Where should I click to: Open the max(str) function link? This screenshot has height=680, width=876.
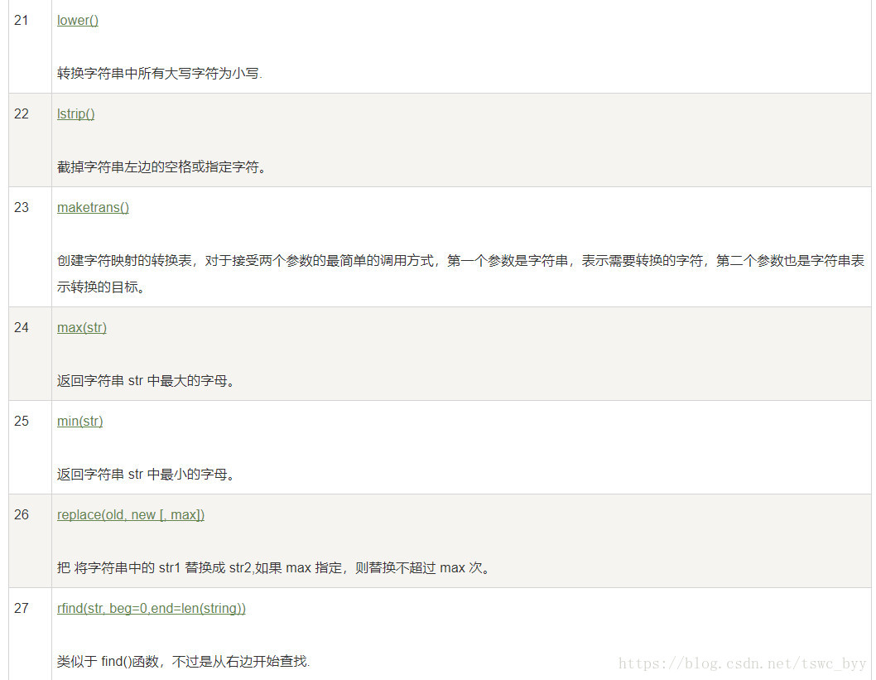click(x=82, y=327)
